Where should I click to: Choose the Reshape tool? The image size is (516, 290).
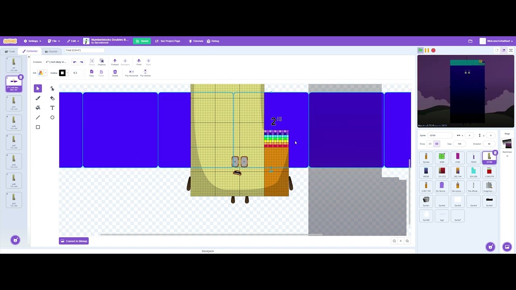(52, 89)
